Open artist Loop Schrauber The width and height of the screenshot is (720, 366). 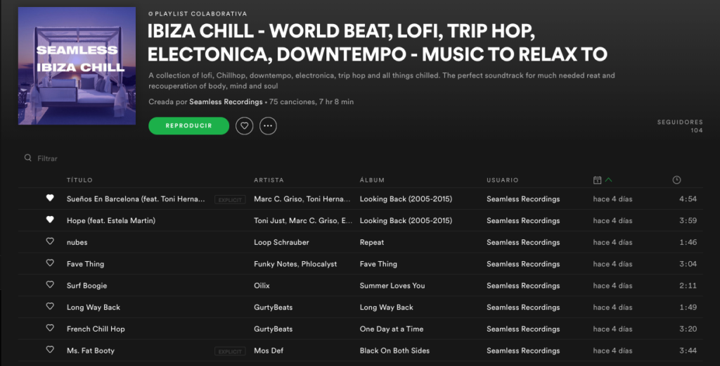tap(281, 242)
